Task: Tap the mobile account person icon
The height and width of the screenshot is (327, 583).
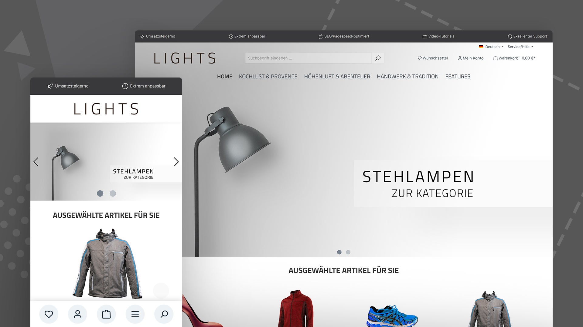Action: (x=78, y=314)
